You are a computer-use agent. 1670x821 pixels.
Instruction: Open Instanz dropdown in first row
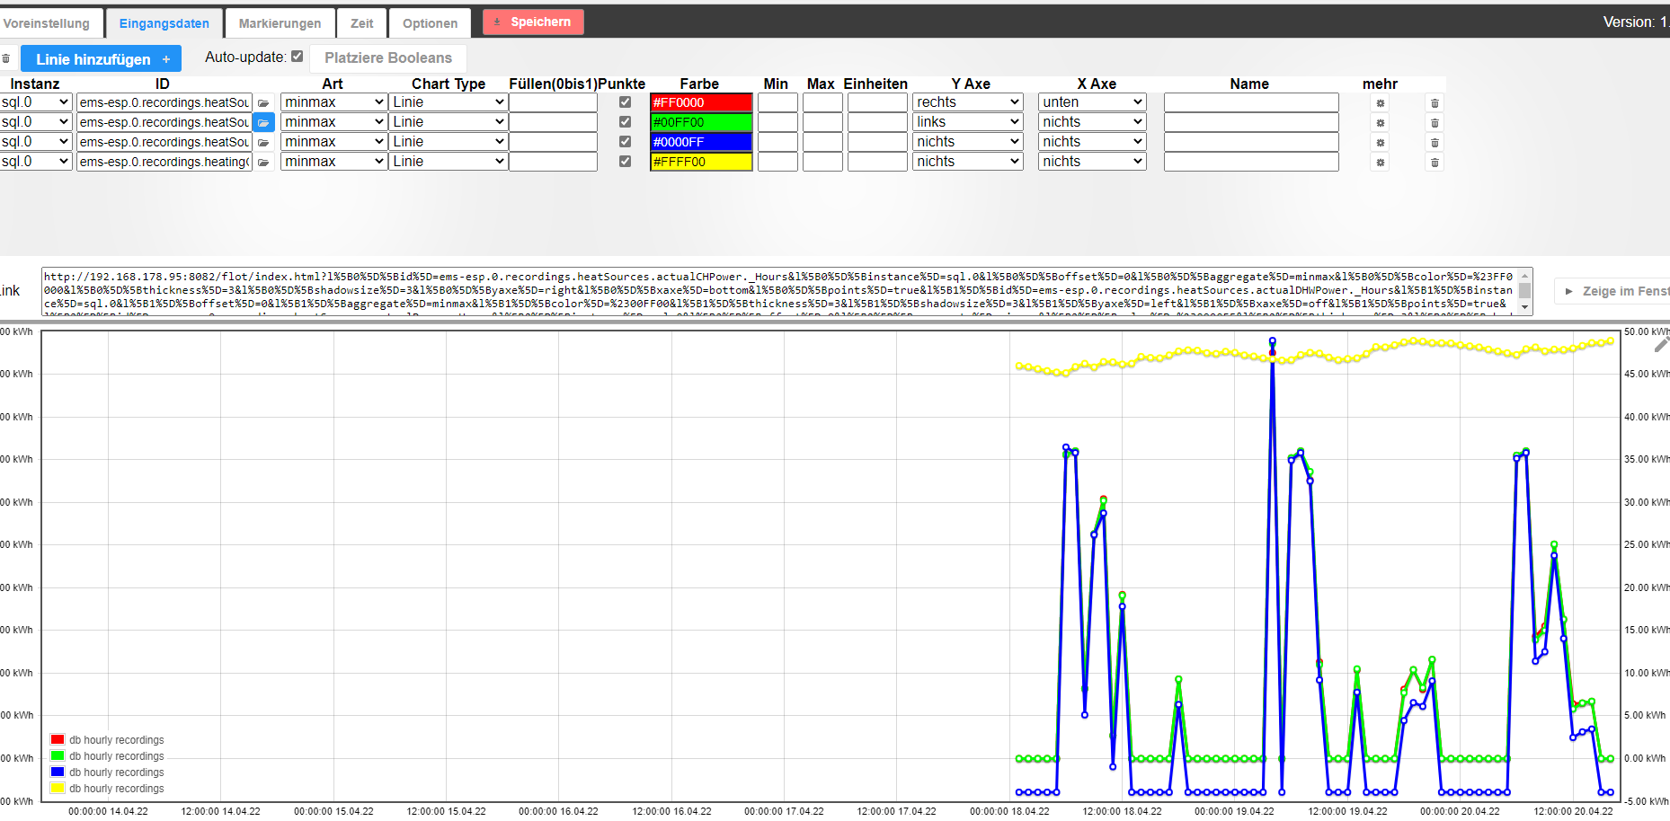35,102
